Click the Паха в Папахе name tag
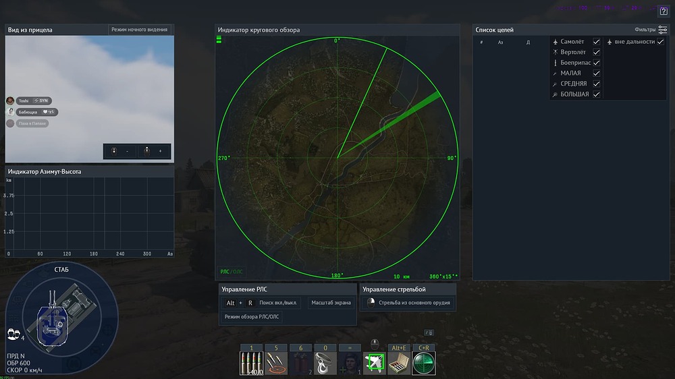Image resolution: width=675 pixels, height=379 pixels. pos(32,123)
